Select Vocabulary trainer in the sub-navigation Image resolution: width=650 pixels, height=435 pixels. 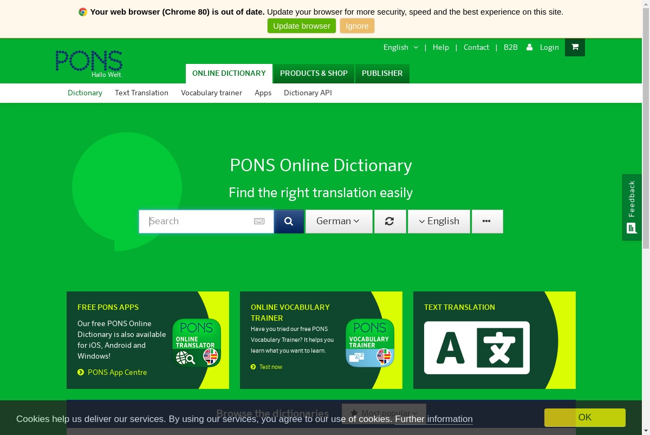pos(211,93)
